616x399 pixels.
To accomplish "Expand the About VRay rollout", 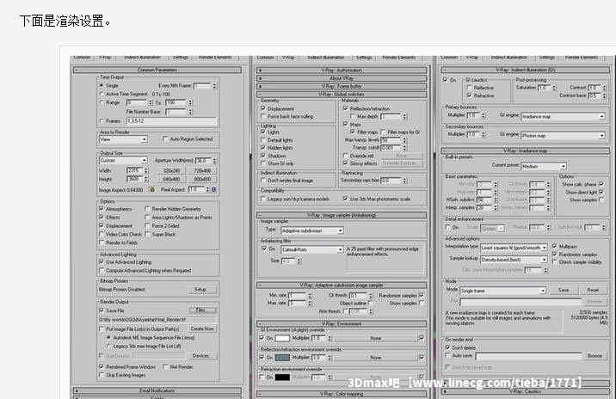I will point(342,78).
